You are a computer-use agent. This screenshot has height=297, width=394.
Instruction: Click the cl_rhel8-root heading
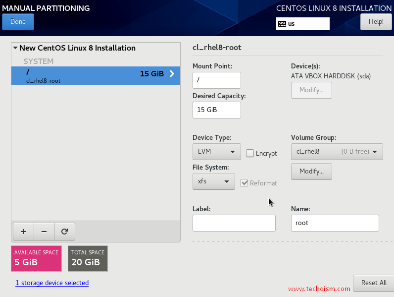coord(217,48)
